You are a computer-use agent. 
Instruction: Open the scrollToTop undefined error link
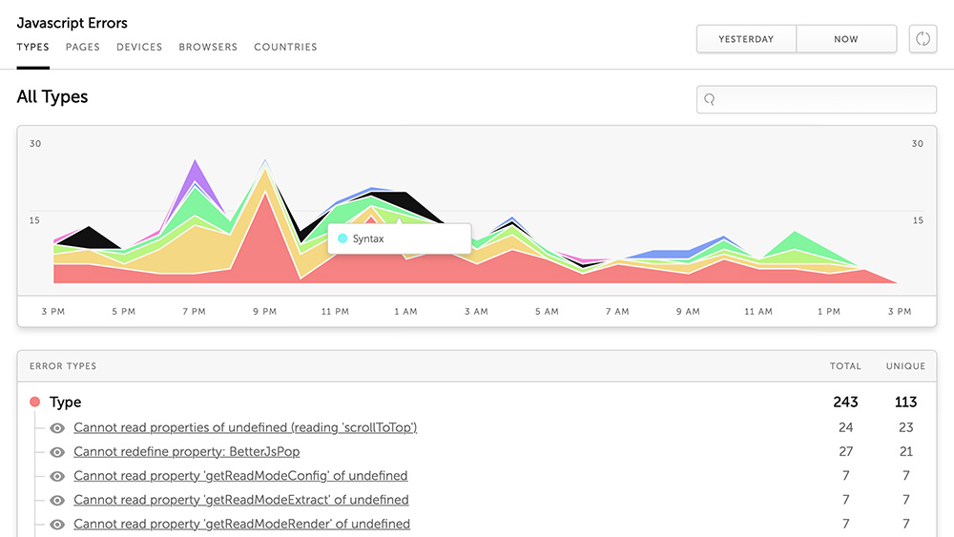(245, 428)
